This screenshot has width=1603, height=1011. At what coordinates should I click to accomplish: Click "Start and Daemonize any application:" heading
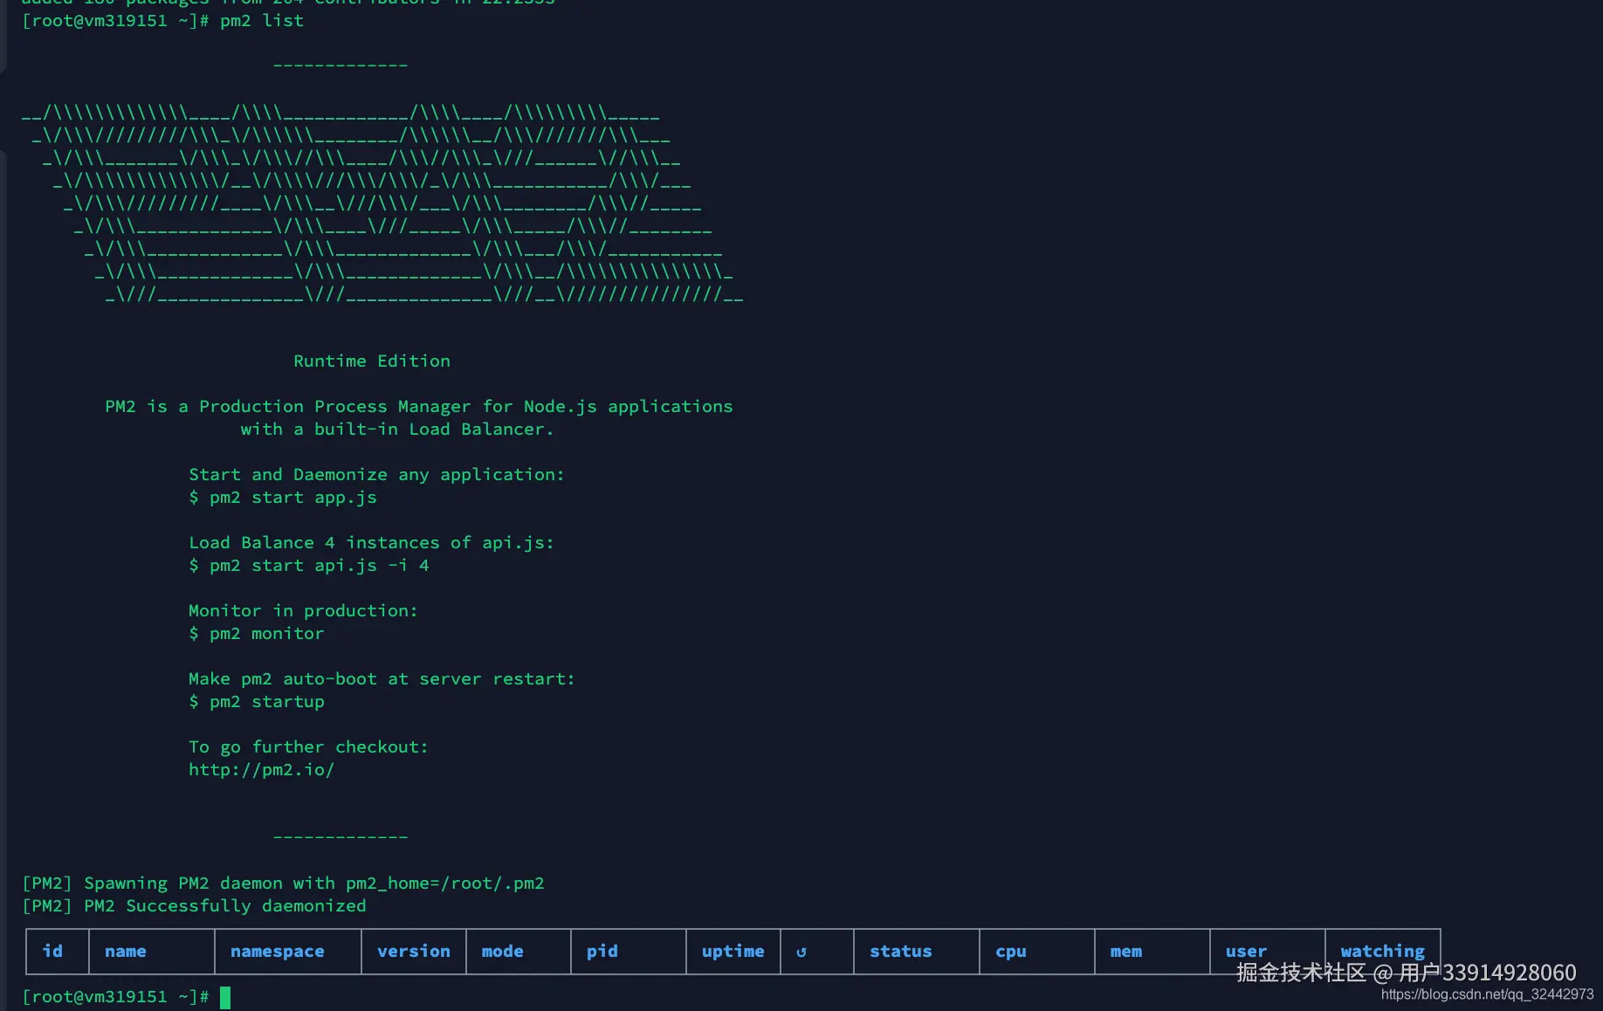[x=376, y=474]
